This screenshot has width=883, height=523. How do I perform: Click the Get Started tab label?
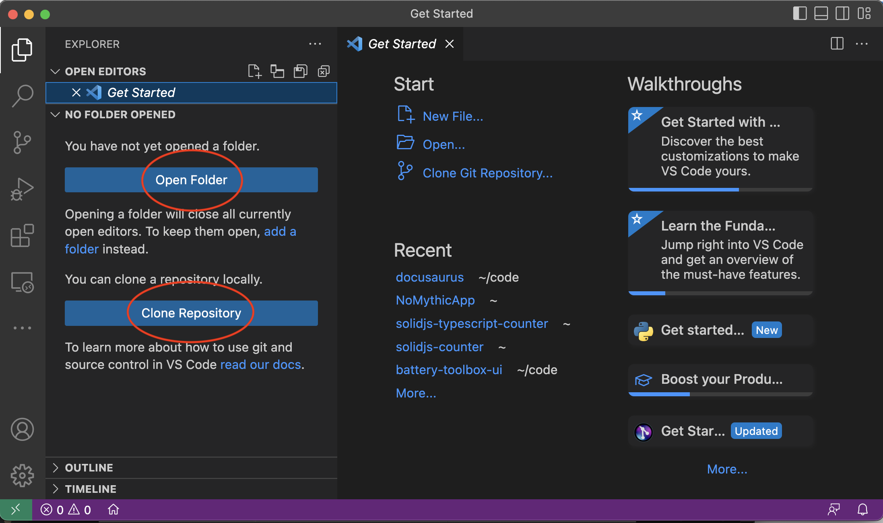pos(402,43)
